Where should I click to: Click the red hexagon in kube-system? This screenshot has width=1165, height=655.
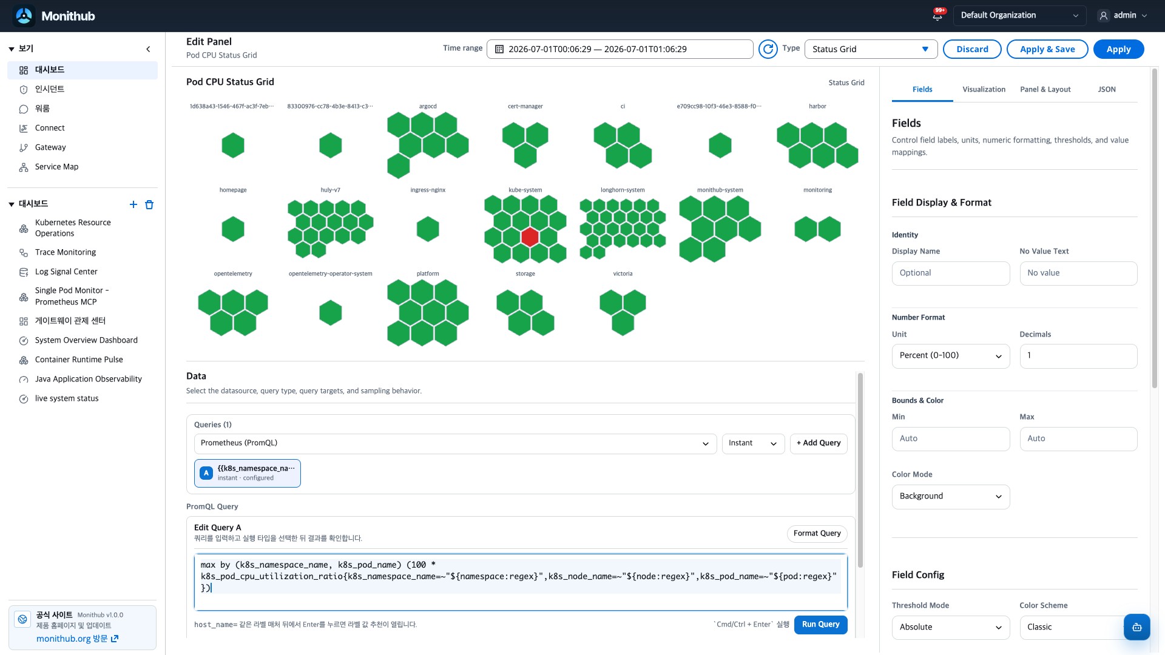(x=530, y=237)
